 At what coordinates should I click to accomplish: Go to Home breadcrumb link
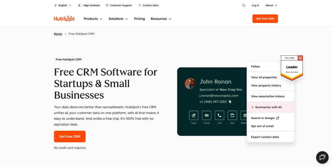(58, 34)
